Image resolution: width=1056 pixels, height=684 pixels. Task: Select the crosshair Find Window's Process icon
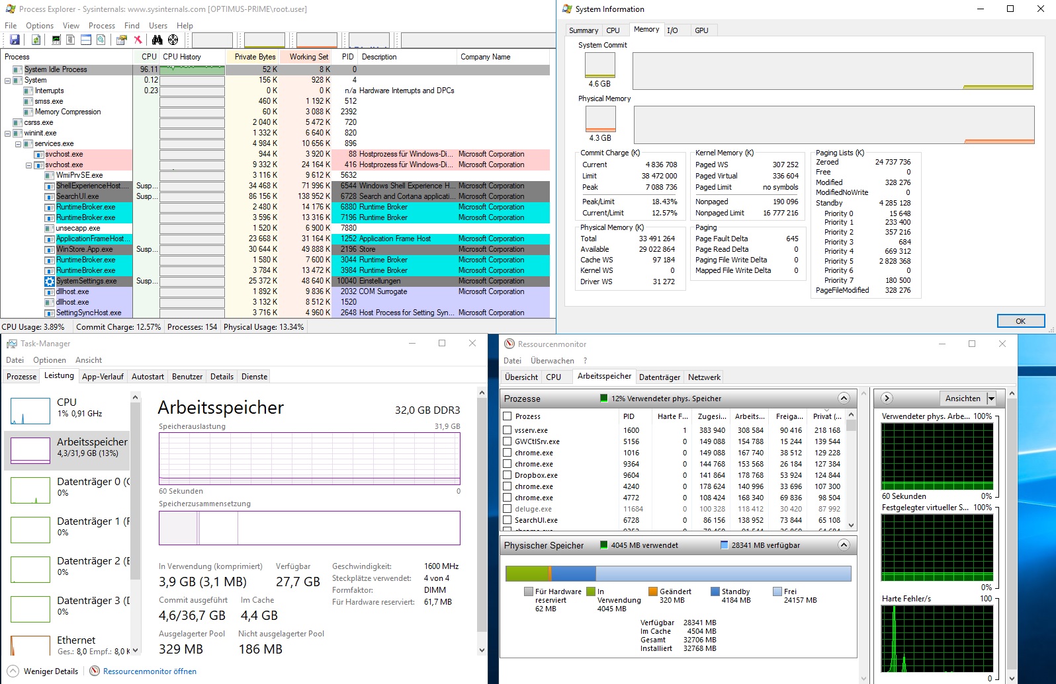[x=173, y=40]
